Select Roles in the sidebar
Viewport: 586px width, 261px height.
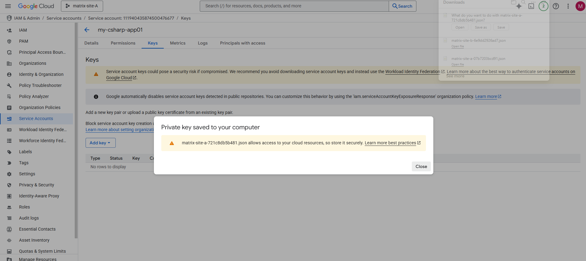click(25, 207)
